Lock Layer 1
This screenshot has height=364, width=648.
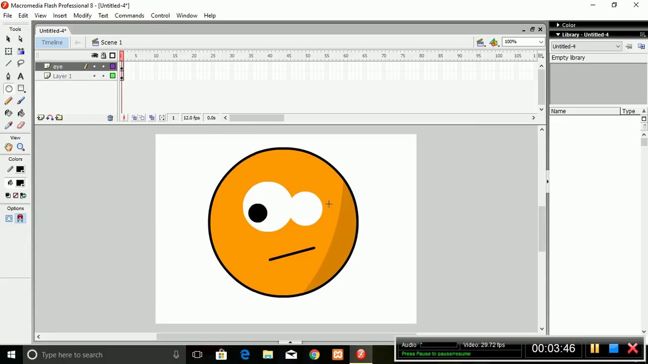pyautogui.click(x=103, y=76)
